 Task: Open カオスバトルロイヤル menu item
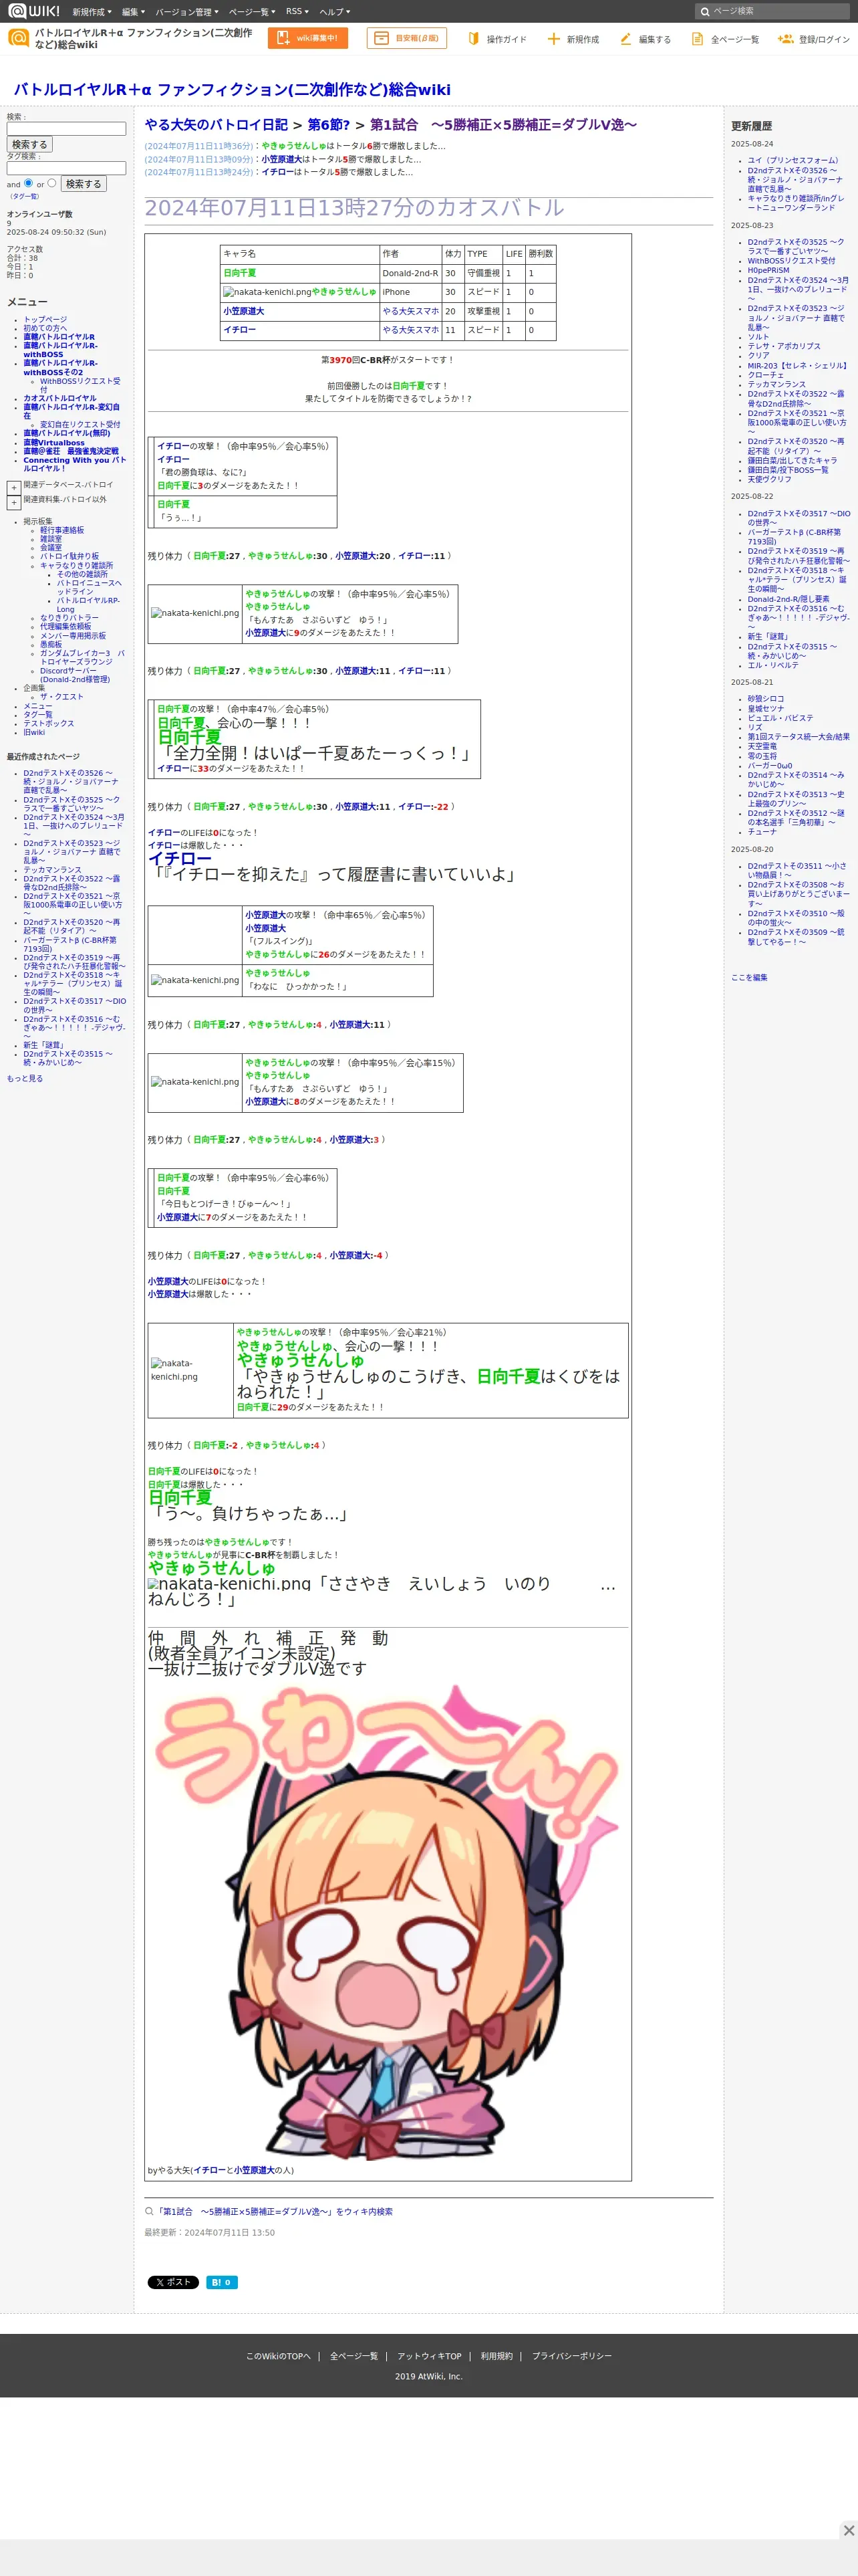pyautogui.click(x=60, y=398)
